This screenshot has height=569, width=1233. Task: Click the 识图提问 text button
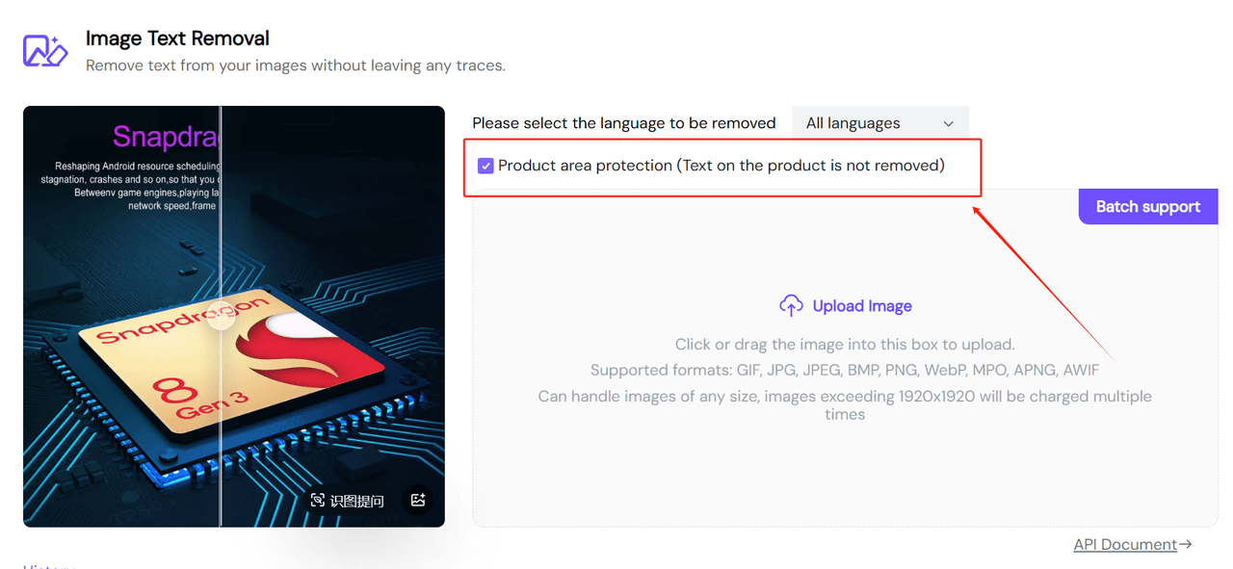point(356,501)
